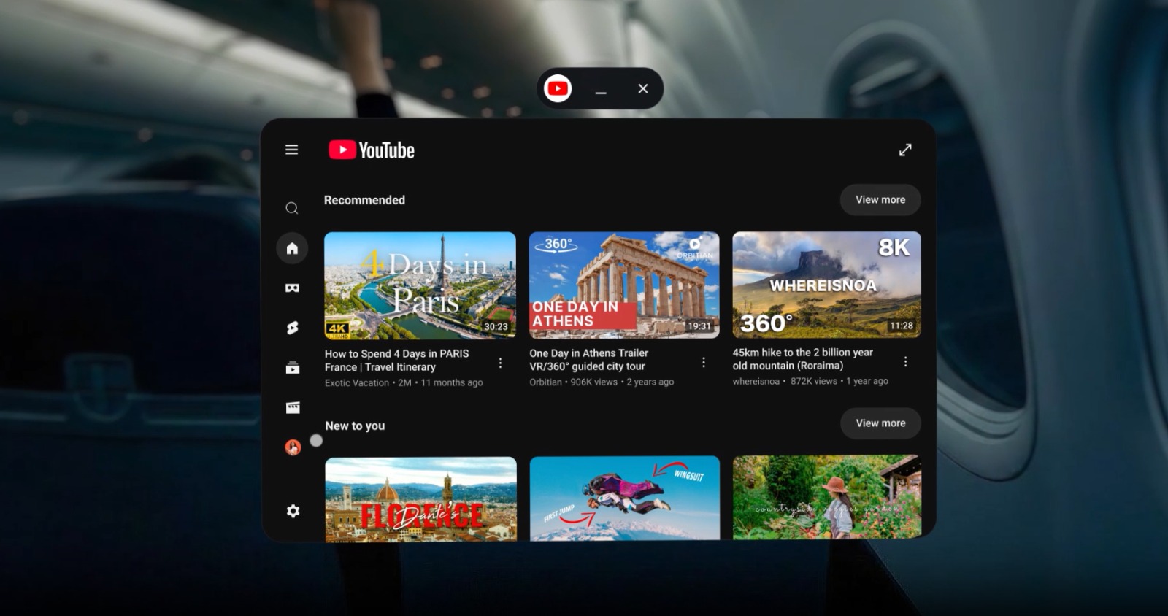Close the YouTube panel

pos(643,88)
